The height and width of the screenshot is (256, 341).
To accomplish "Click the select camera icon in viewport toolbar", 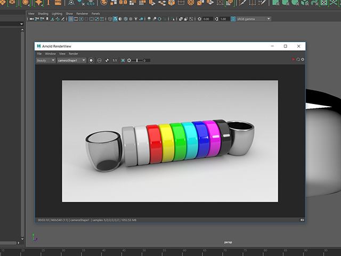I will pos(31,19).
